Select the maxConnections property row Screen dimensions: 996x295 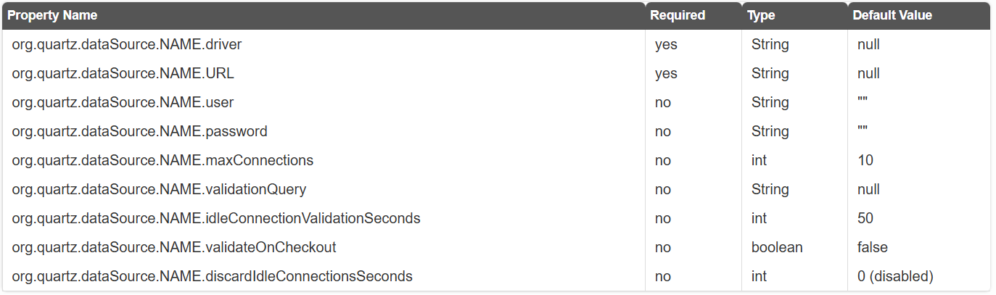coord(496,160)
